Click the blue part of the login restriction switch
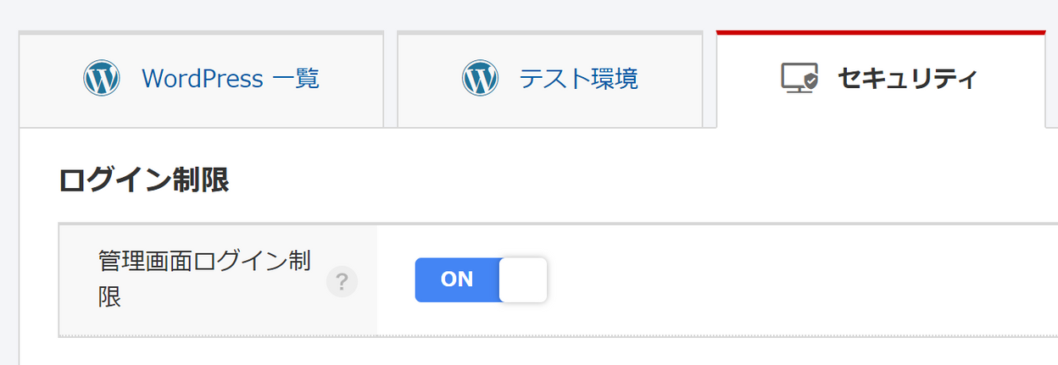1058x365 pixels. 457,279
